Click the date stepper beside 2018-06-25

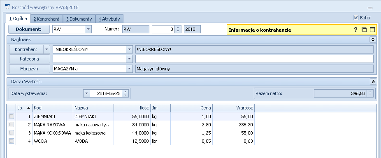coord(125,93)
